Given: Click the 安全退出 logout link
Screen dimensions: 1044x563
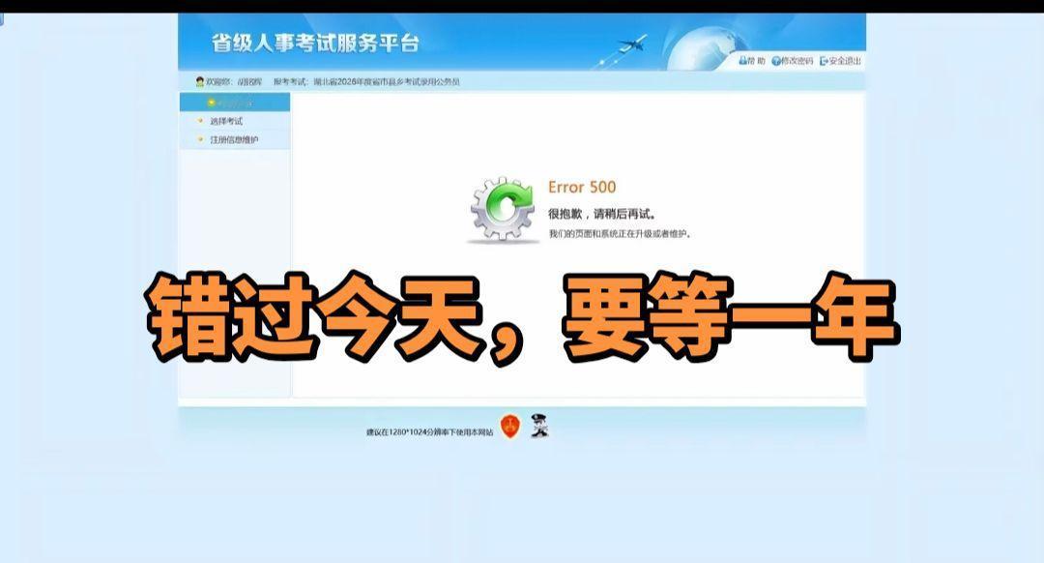Looking at the screenshot, I should 844,61.
